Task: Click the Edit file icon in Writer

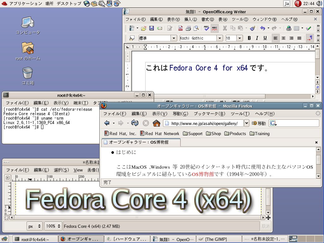Action: 170,28
